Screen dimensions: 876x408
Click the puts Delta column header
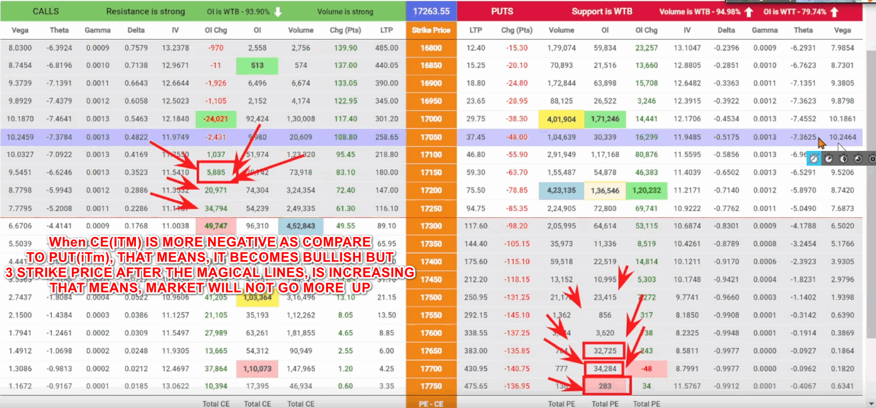point(726,30)
